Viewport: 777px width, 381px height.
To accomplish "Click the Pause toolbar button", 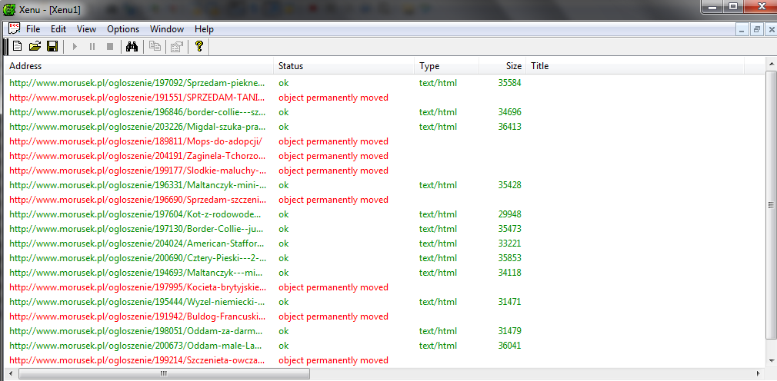I will 92,47.
